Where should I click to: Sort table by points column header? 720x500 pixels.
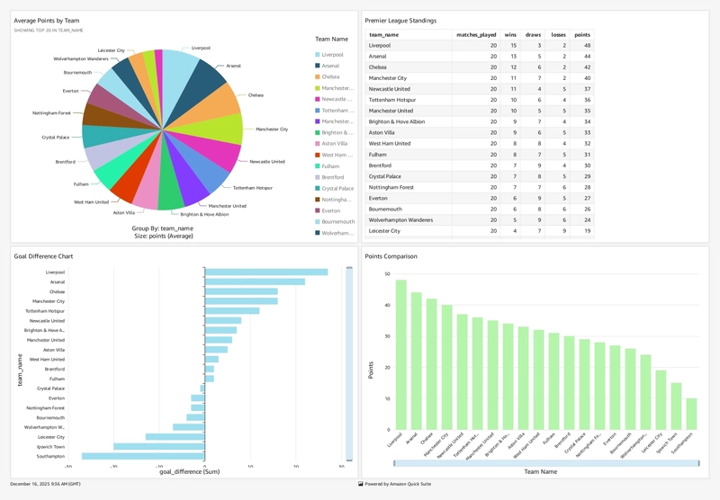(x=581, y=35)
